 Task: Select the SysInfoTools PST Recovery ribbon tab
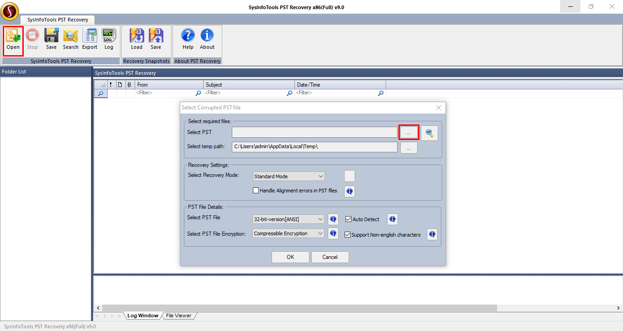(x=58, y=20)
